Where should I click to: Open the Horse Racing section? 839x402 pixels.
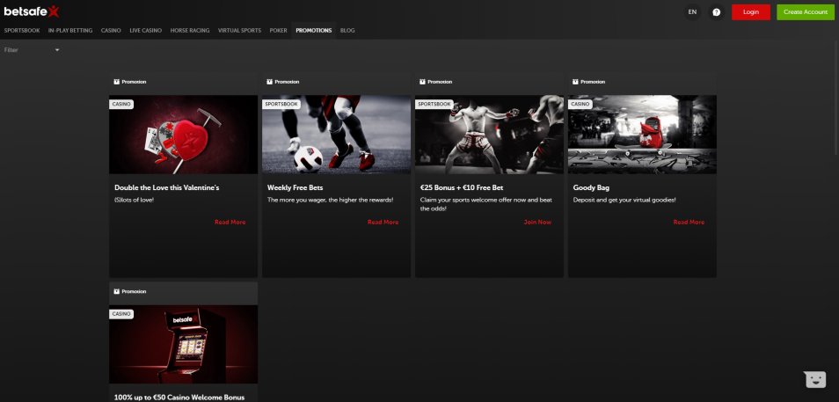(x=190, y=31)
